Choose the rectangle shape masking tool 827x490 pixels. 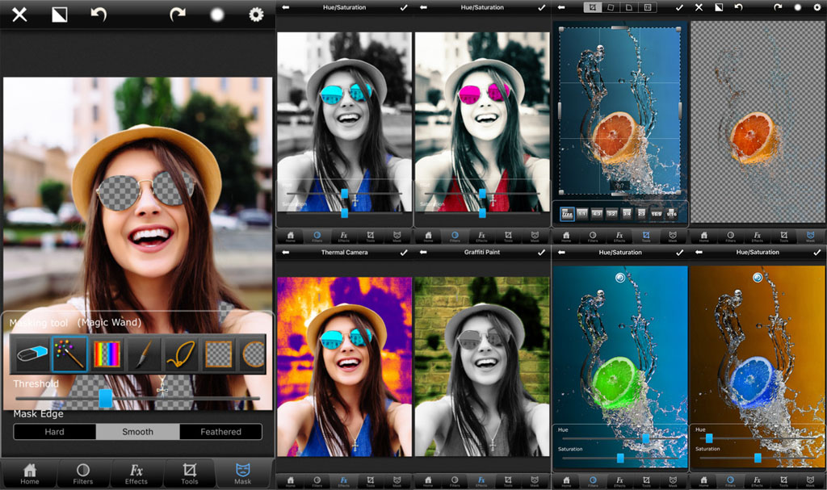coord(218,354)
